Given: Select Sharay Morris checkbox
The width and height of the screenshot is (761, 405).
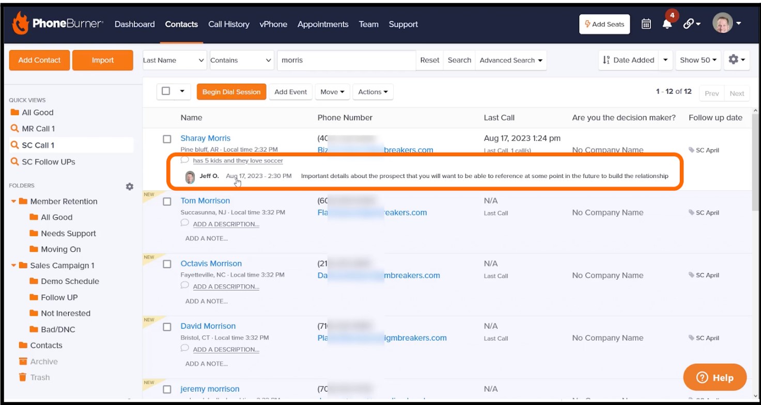Looking at the screenshot, I should tap(167, 139).
